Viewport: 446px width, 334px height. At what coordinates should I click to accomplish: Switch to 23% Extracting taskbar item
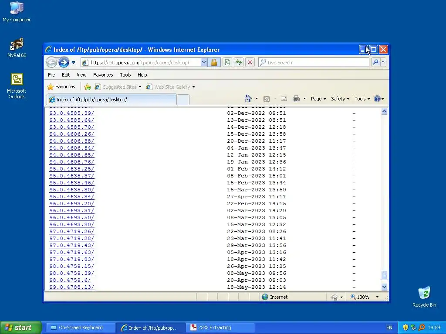220,327
